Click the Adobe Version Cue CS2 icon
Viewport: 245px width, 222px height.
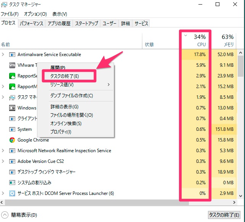[x=12, y=161]
